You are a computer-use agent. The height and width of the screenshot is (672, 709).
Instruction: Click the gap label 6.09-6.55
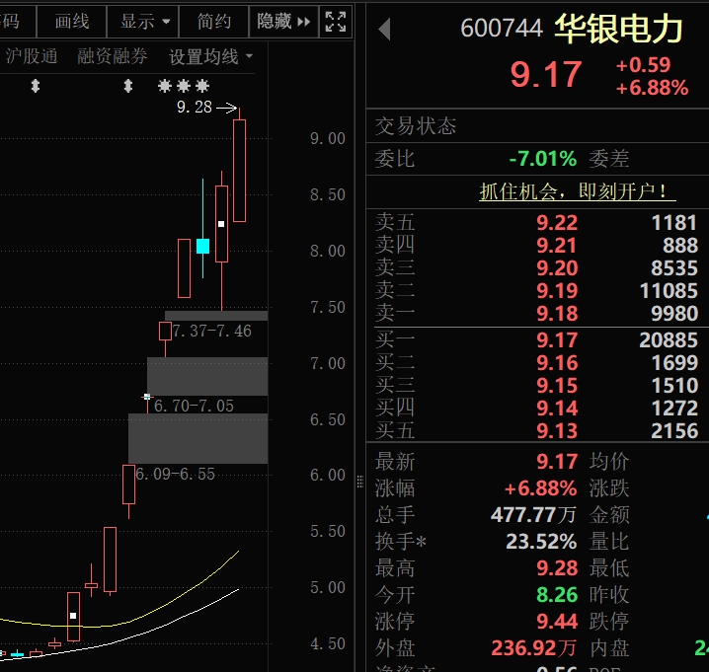176,474
